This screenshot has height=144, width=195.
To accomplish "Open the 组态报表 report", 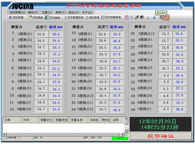I will pyautogui.click(x=92, y=17).
